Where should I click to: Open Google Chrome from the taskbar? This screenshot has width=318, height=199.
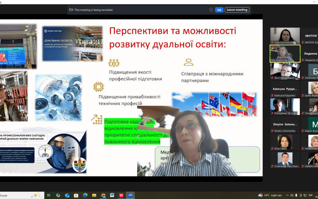[x=103, y=195]
